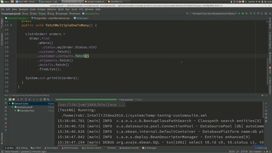Click the domain breadcrumb folder
Image resolution: width=272 pixels, height=153 pixels.
pos(75,14)
